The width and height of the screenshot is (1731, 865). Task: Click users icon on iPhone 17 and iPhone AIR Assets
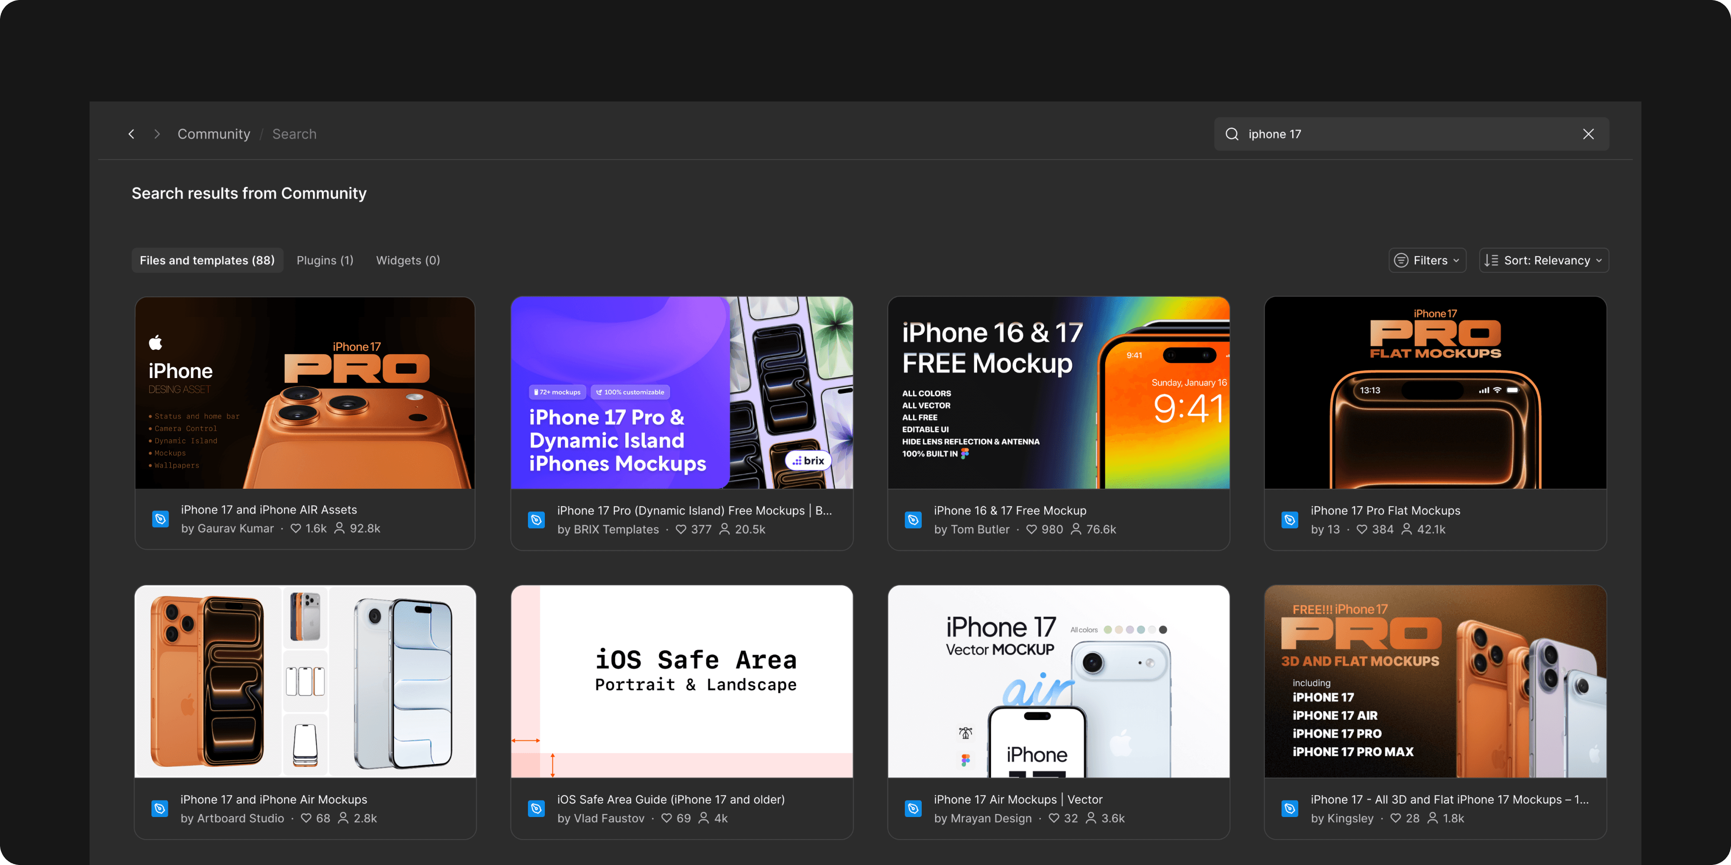point(339,529)
